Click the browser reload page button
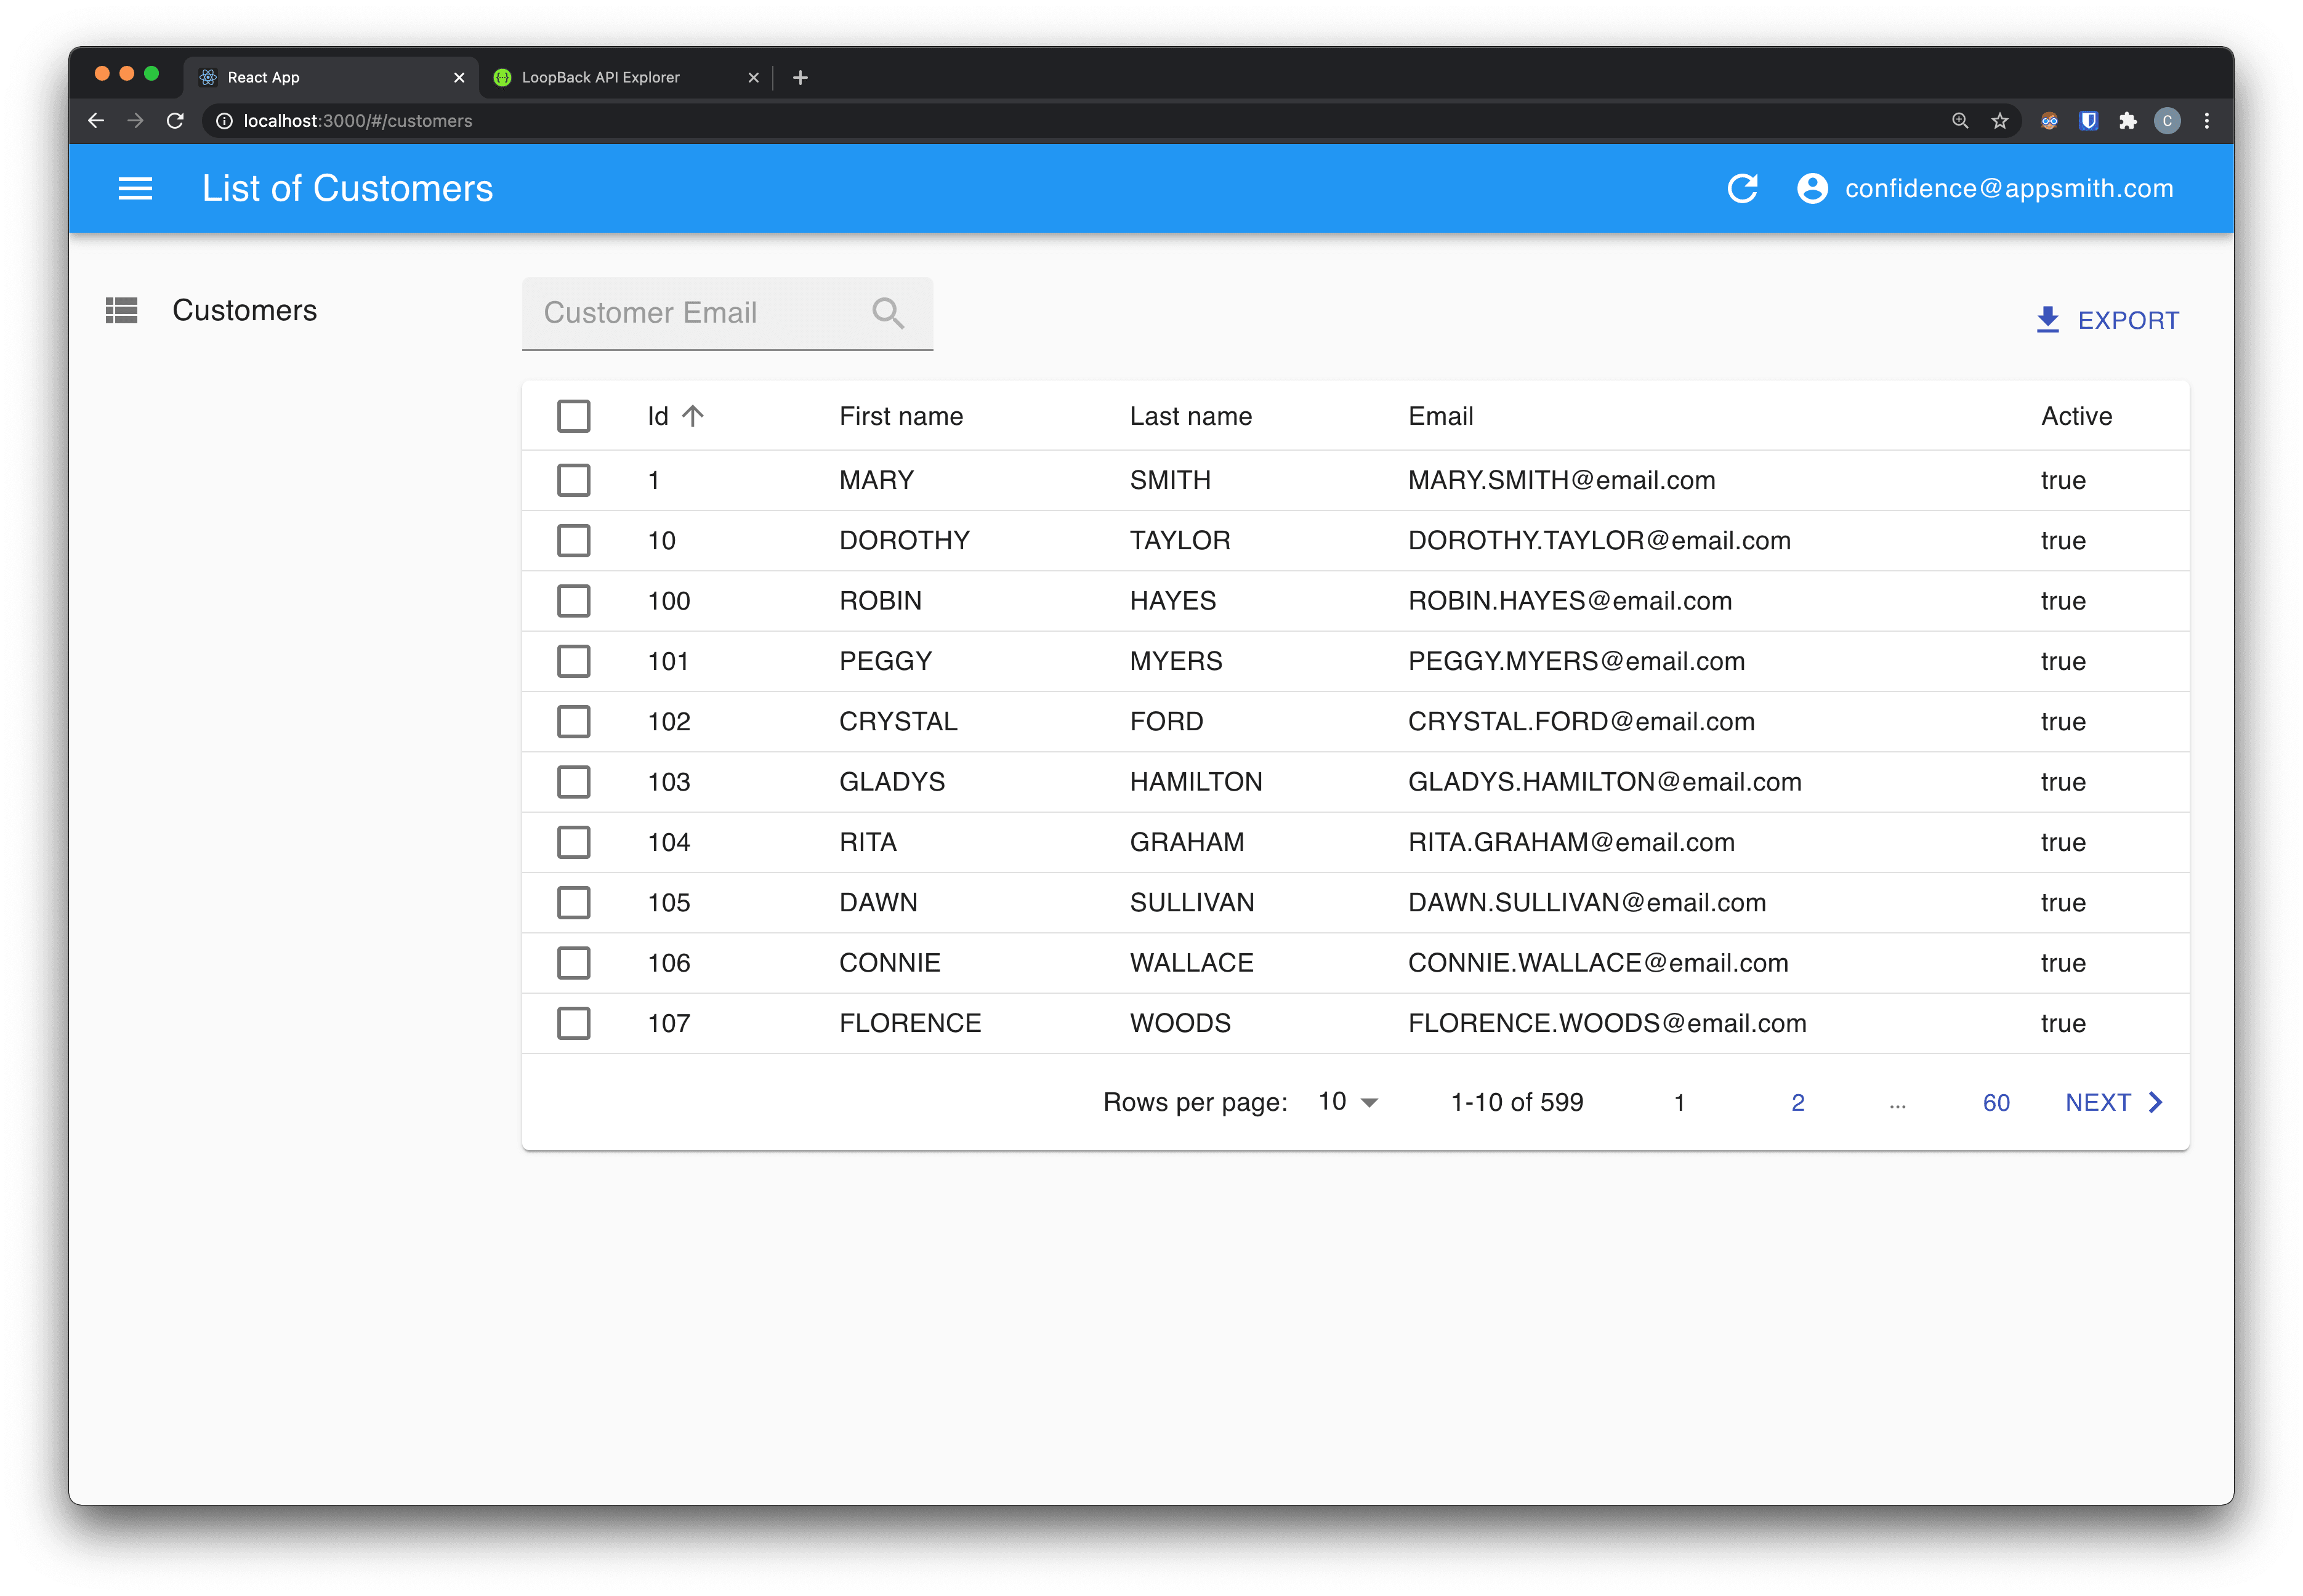 (x=175, y=121)
